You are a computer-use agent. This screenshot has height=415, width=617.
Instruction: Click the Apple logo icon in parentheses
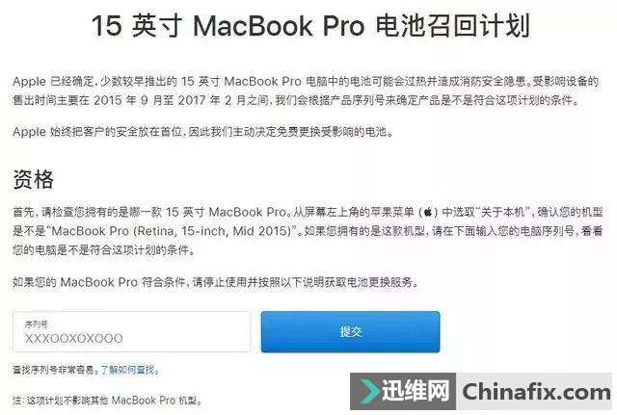428,212
